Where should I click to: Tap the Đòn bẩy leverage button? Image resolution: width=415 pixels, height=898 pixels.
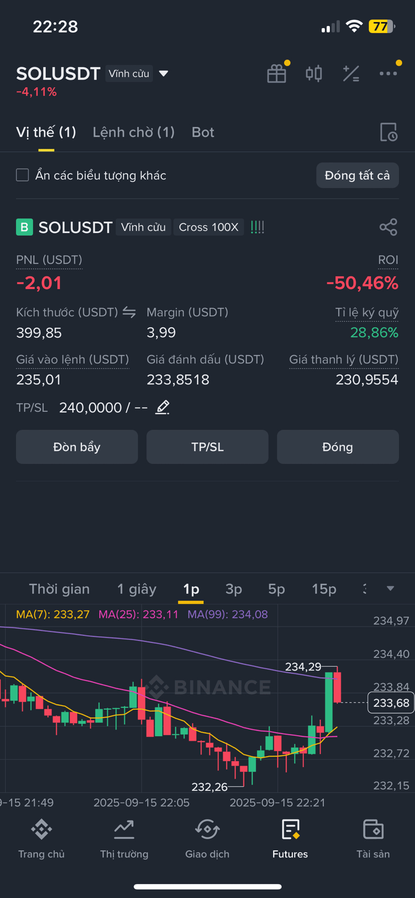pyautogui.click(x=77, y=446)
